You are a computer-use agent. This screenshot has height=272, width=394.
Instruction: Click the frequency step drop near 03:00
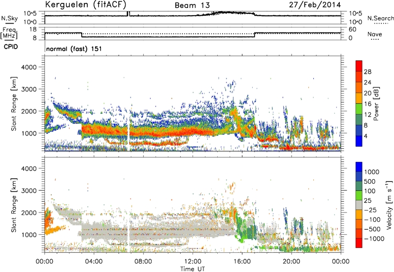[82, 35]
